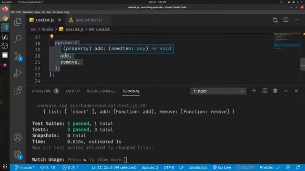Click the clock in the top bar
305x171 pixels.
157,2
